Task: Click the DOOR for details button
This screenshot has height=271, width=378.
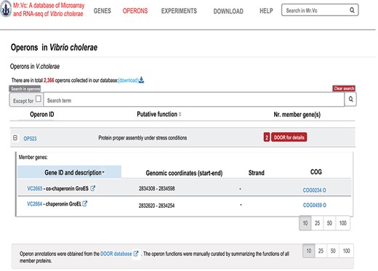Action: point(289,137)
